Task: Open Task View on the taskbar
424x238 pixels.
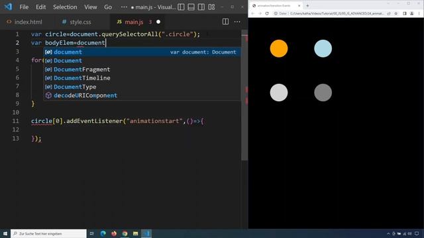Action: (x=92, y=233)
